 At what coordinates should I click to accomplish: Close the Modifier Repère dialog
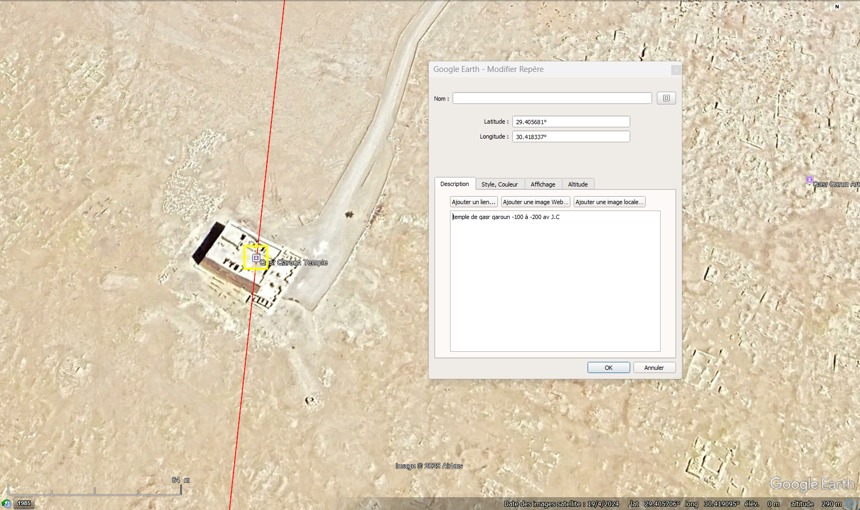point(676,70)
